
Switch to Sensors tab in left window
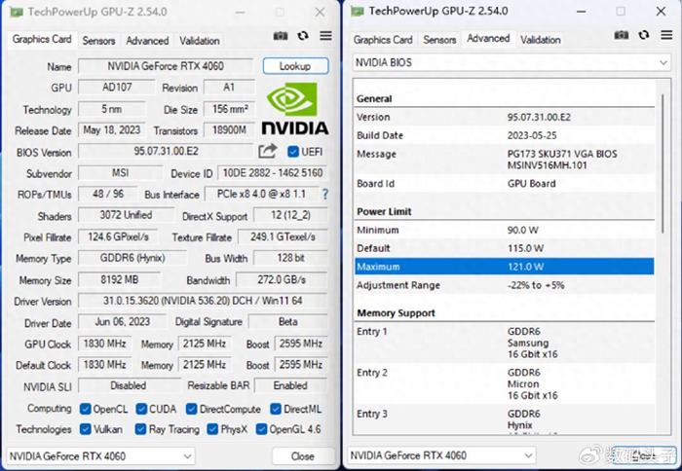tap(98, 41)
